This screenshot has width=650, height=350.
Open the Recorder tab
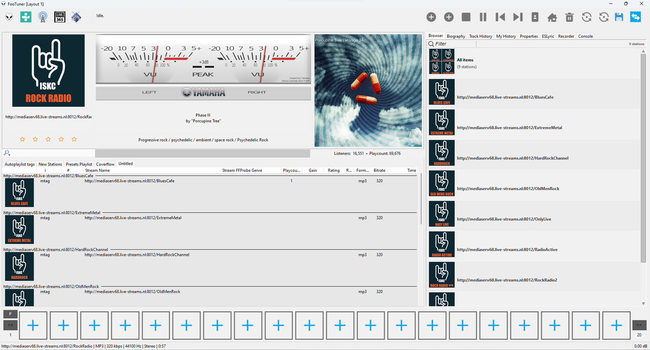click(566, 36)
